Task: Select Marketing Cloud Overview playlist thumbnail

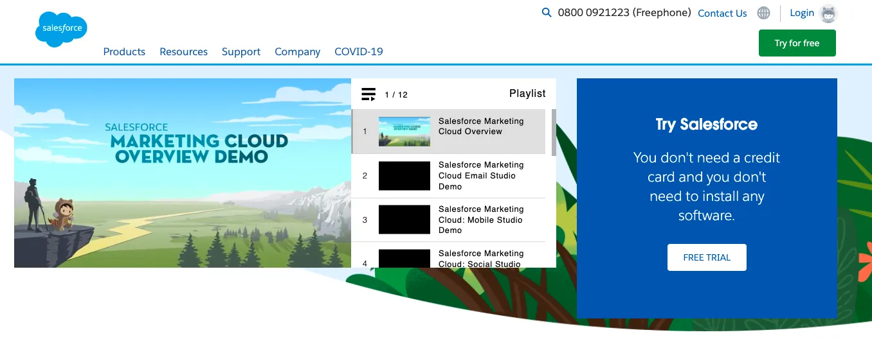Action: tap(404, 132)
